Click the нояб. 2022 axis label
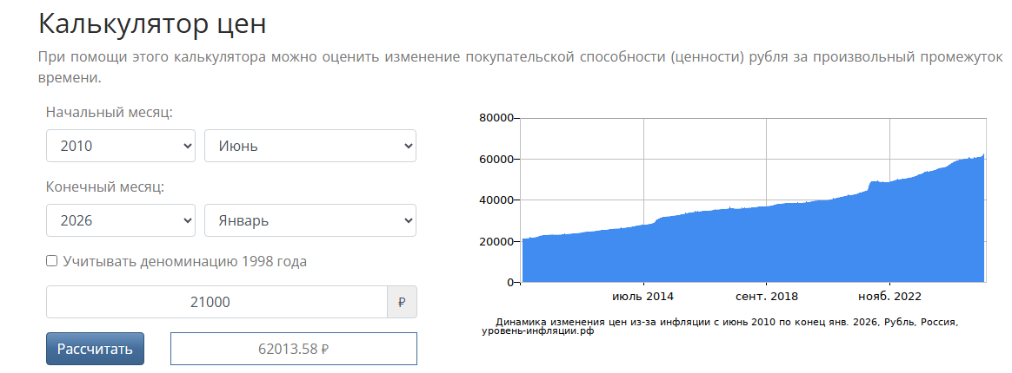1012x373 pixels. pos(889,297)
